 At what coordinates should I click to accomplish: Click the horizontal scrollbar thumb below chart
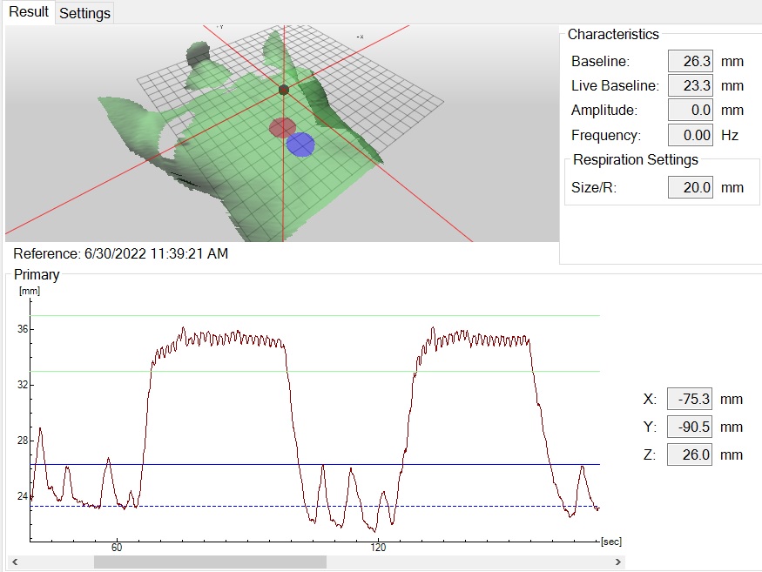(209, 562)
